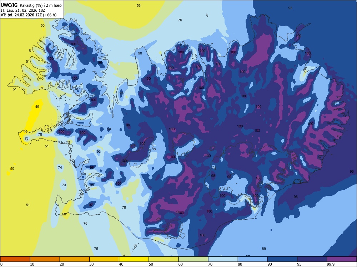Pick the 50–60 pale yellow legend swatch
The height and width of the screenshot is (267, 357).
tap(164, 259)
